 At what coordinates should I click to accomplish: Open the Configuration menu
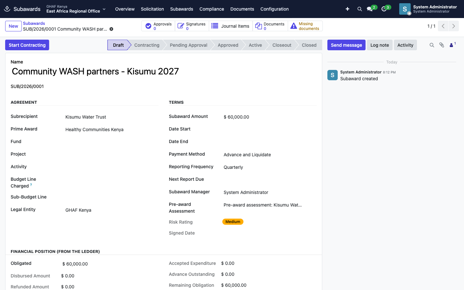(x=275, y=9)
